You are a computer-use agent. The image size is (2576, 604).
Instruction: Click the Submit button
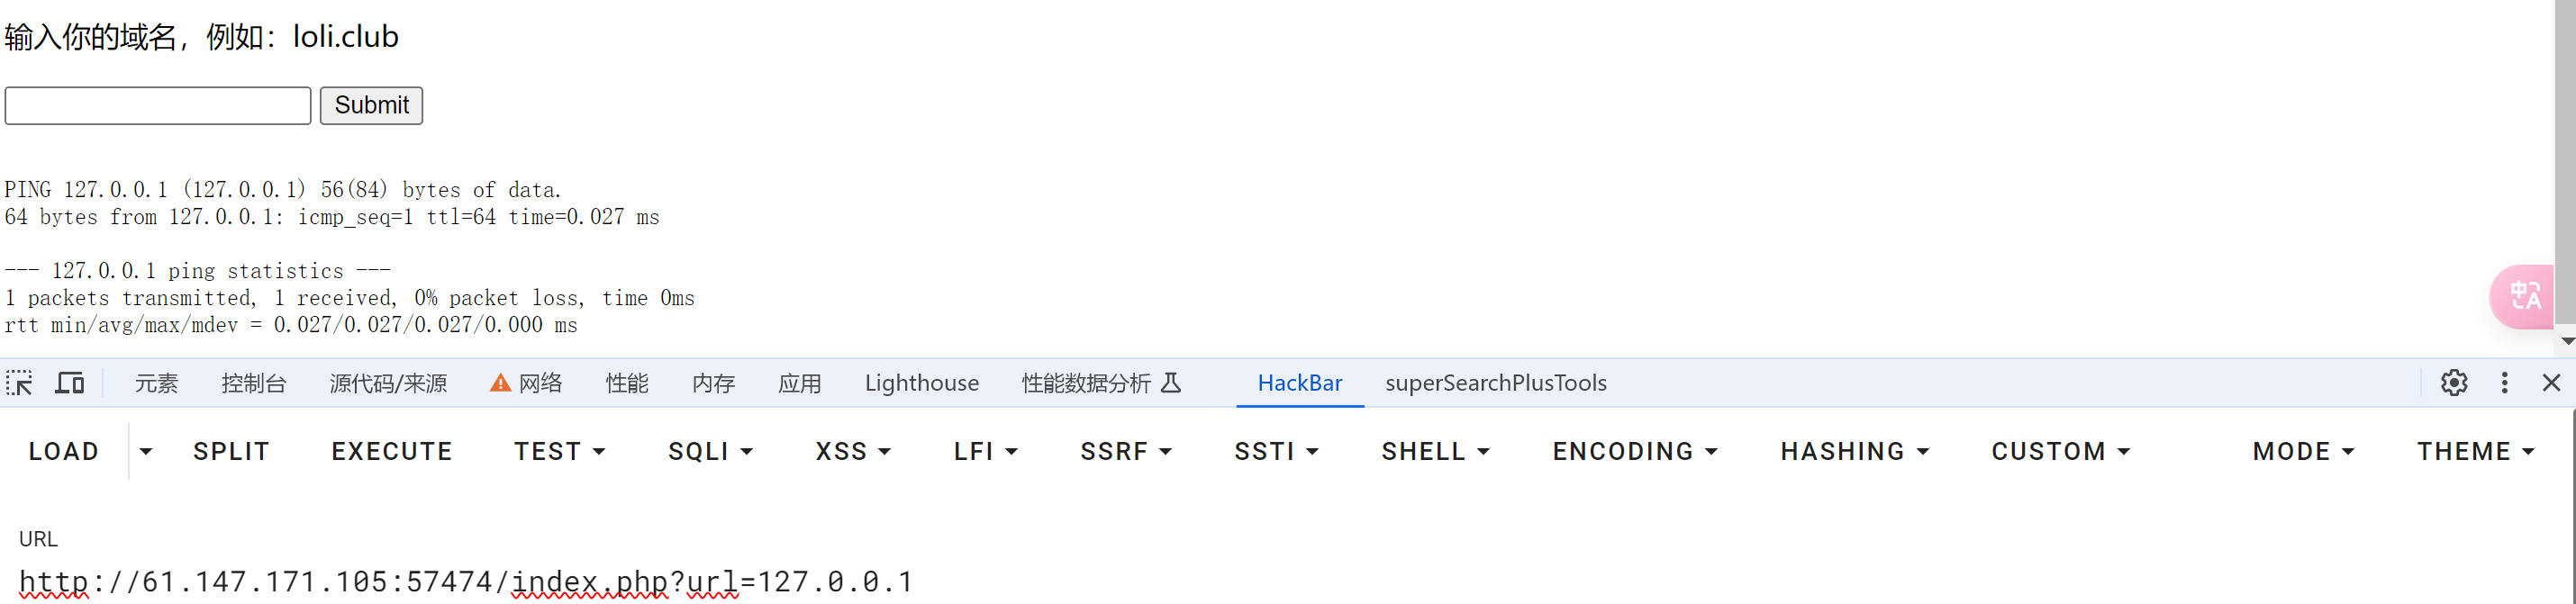[371, 105]
